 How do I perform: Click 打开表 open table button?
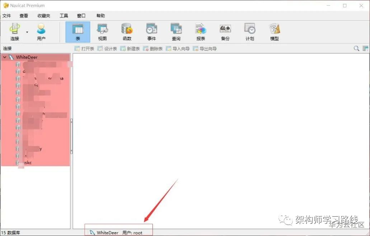(84, 48)
